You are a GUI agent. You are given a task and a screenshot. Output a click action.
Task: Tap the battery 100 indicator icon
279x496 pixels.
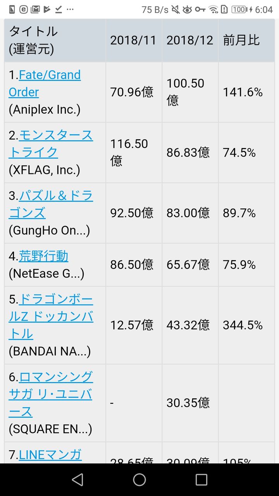239,9
